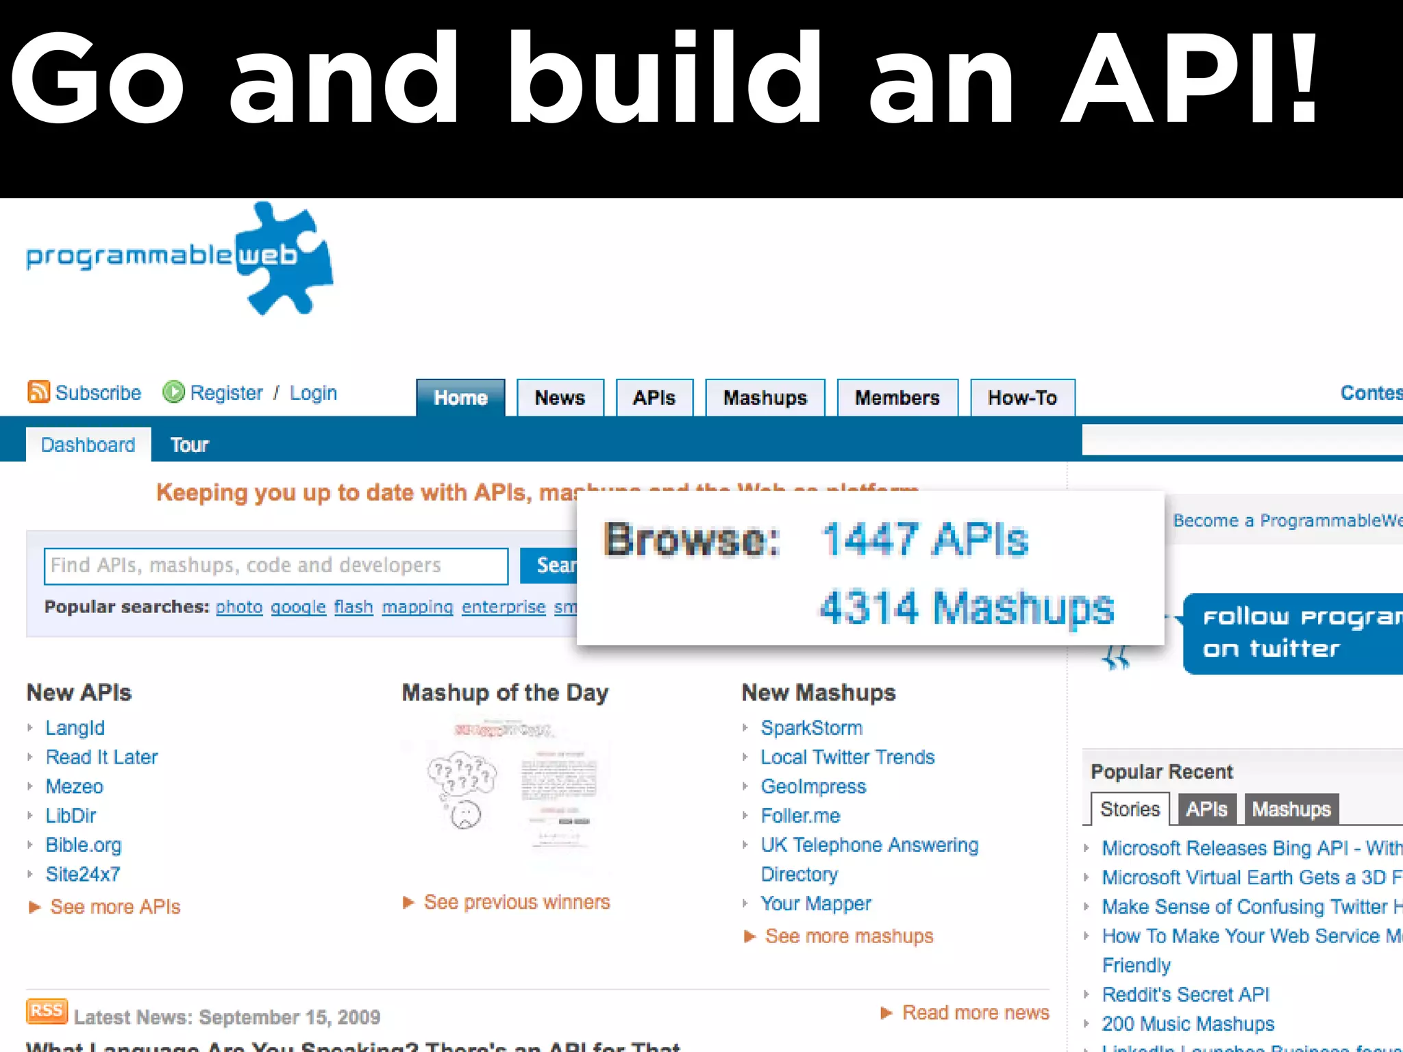Open the Login link
Image resolution: width=1403 pixels, height=1052 pixels.
pos(313,392)
